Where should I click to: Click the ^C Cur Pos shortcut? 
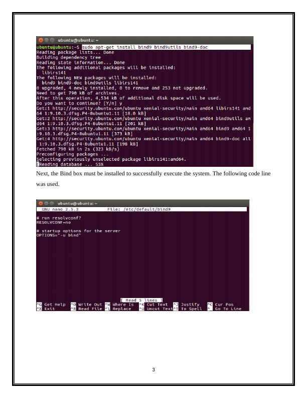[x=220, y=305]
